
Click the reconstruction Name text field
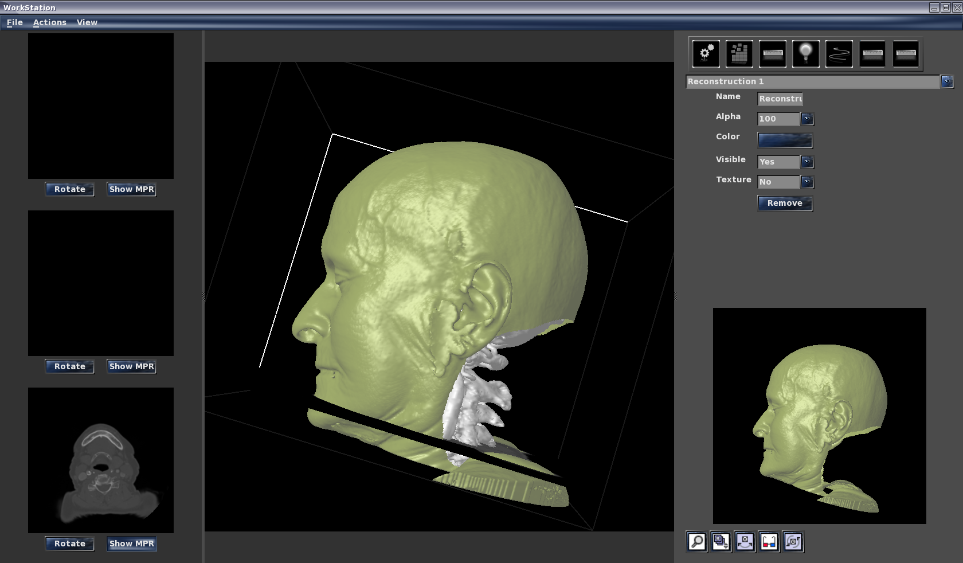coord(780,99)
